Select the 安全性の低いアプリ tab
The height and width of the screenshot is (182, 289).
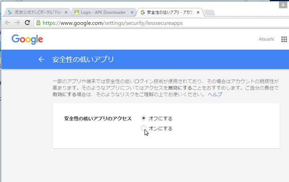169,12
